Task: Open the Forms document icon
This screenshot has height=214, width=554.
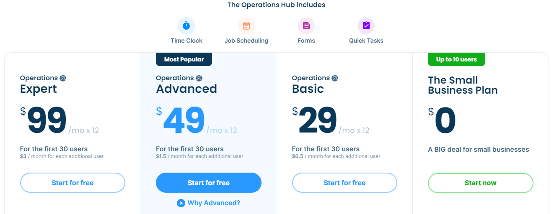Action: click(x=306, y=26)
